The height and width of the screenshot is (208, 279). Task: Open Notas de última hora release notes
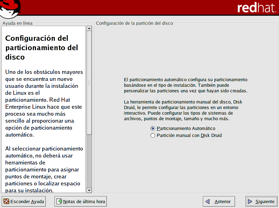(x=81, y=201)
